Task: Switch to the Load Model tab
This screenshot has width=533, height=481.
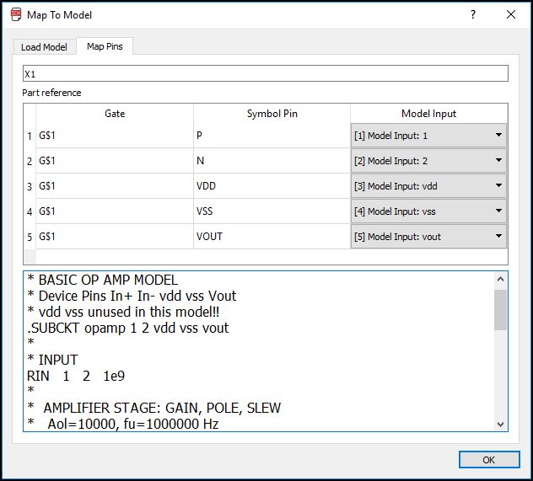Action: [44, 46]
